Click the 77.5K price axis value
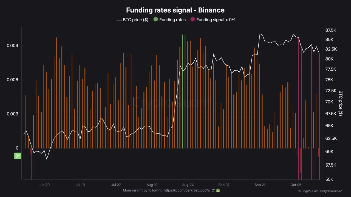The width and height of the screenshot is (351, 197). (331, 69)
